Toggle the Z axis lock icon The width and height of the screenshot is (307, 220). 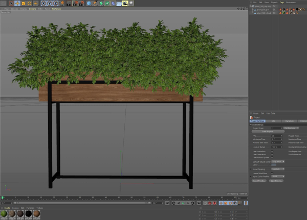click(56, 4)
